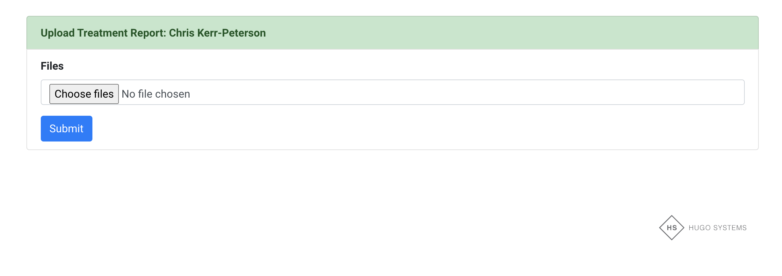Viewport: 782px width, 276px height.
Task: Open the file picker via Choose files
Action: (x=84, y=94)
